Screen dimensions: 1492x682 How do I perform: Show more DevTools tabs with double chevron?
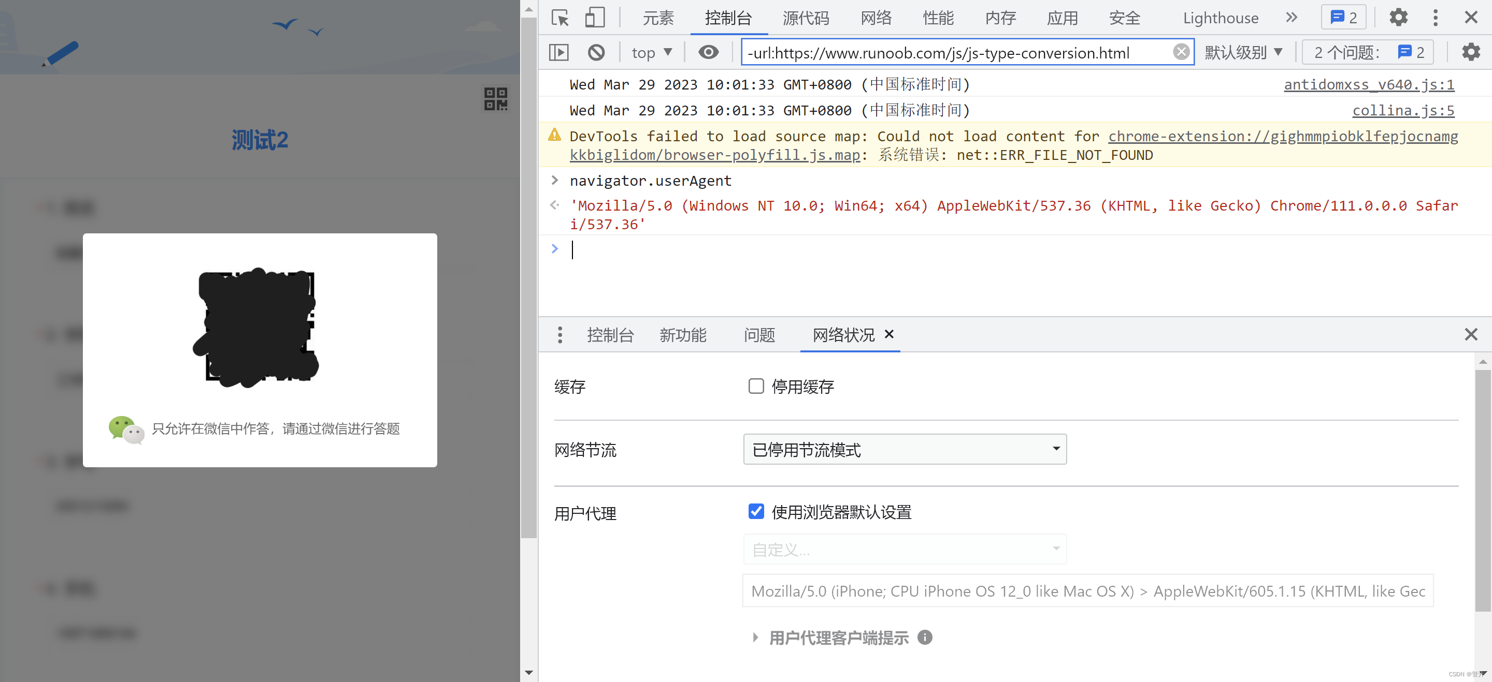point(1291,18)
